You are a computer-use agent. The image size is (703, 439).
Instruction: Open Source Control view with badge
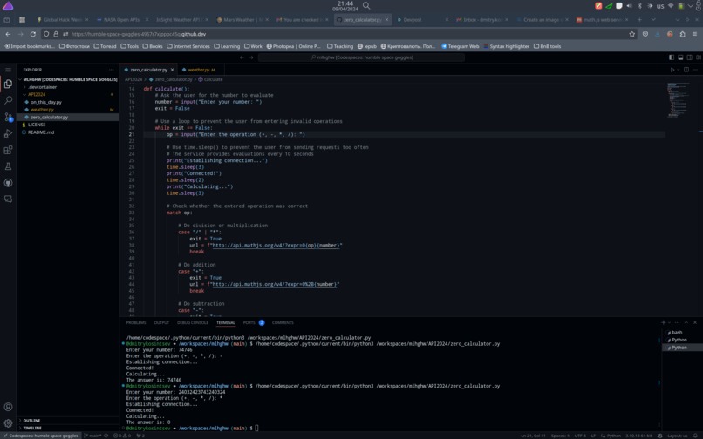click(8, 117)
